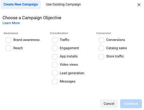The image size is (144, 110).
Task: Click the Awareness category heading
Action: click(x=11, y=33)
